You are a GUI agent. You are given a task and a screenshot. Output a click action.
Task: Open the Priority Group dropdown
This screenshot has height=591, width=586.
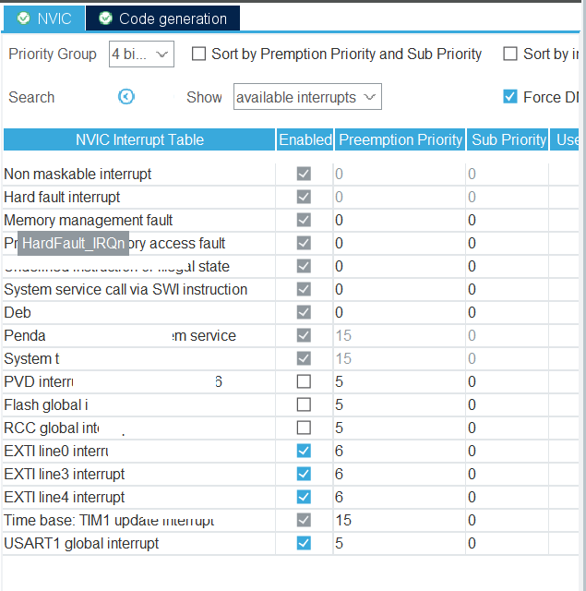pyautogui.click(x=141, y=54)
